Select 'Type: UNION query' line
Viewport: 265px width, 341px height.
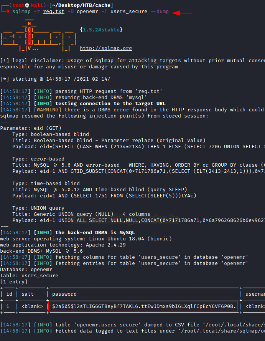[x=38, y=208]
